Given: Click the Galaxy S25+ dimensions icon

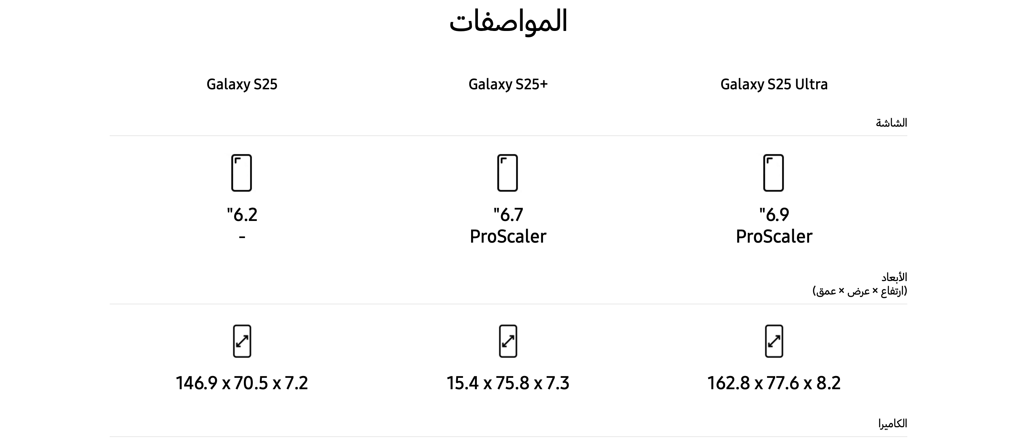Looking at the screenshot, I should pos(508,341).
